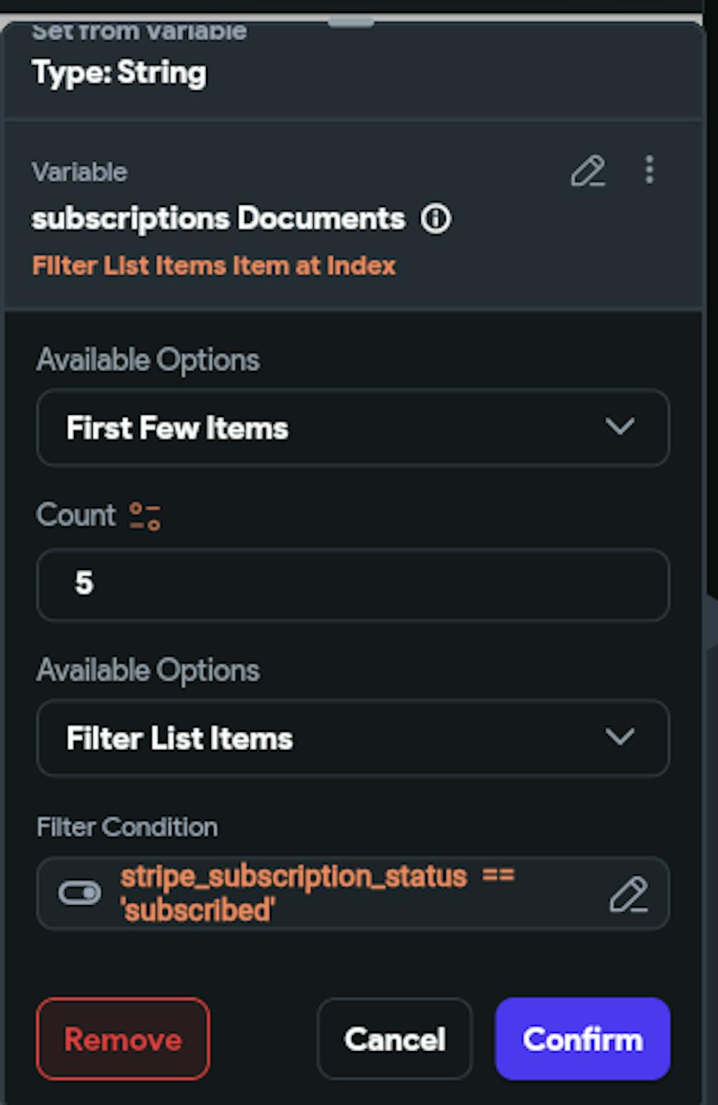
Task: Click the Filter Condition label
Action: [x=127, y=827]
